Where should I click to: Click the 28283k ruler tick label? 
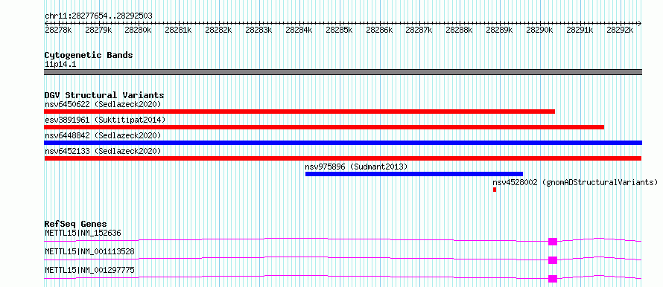tap(258, 30)
